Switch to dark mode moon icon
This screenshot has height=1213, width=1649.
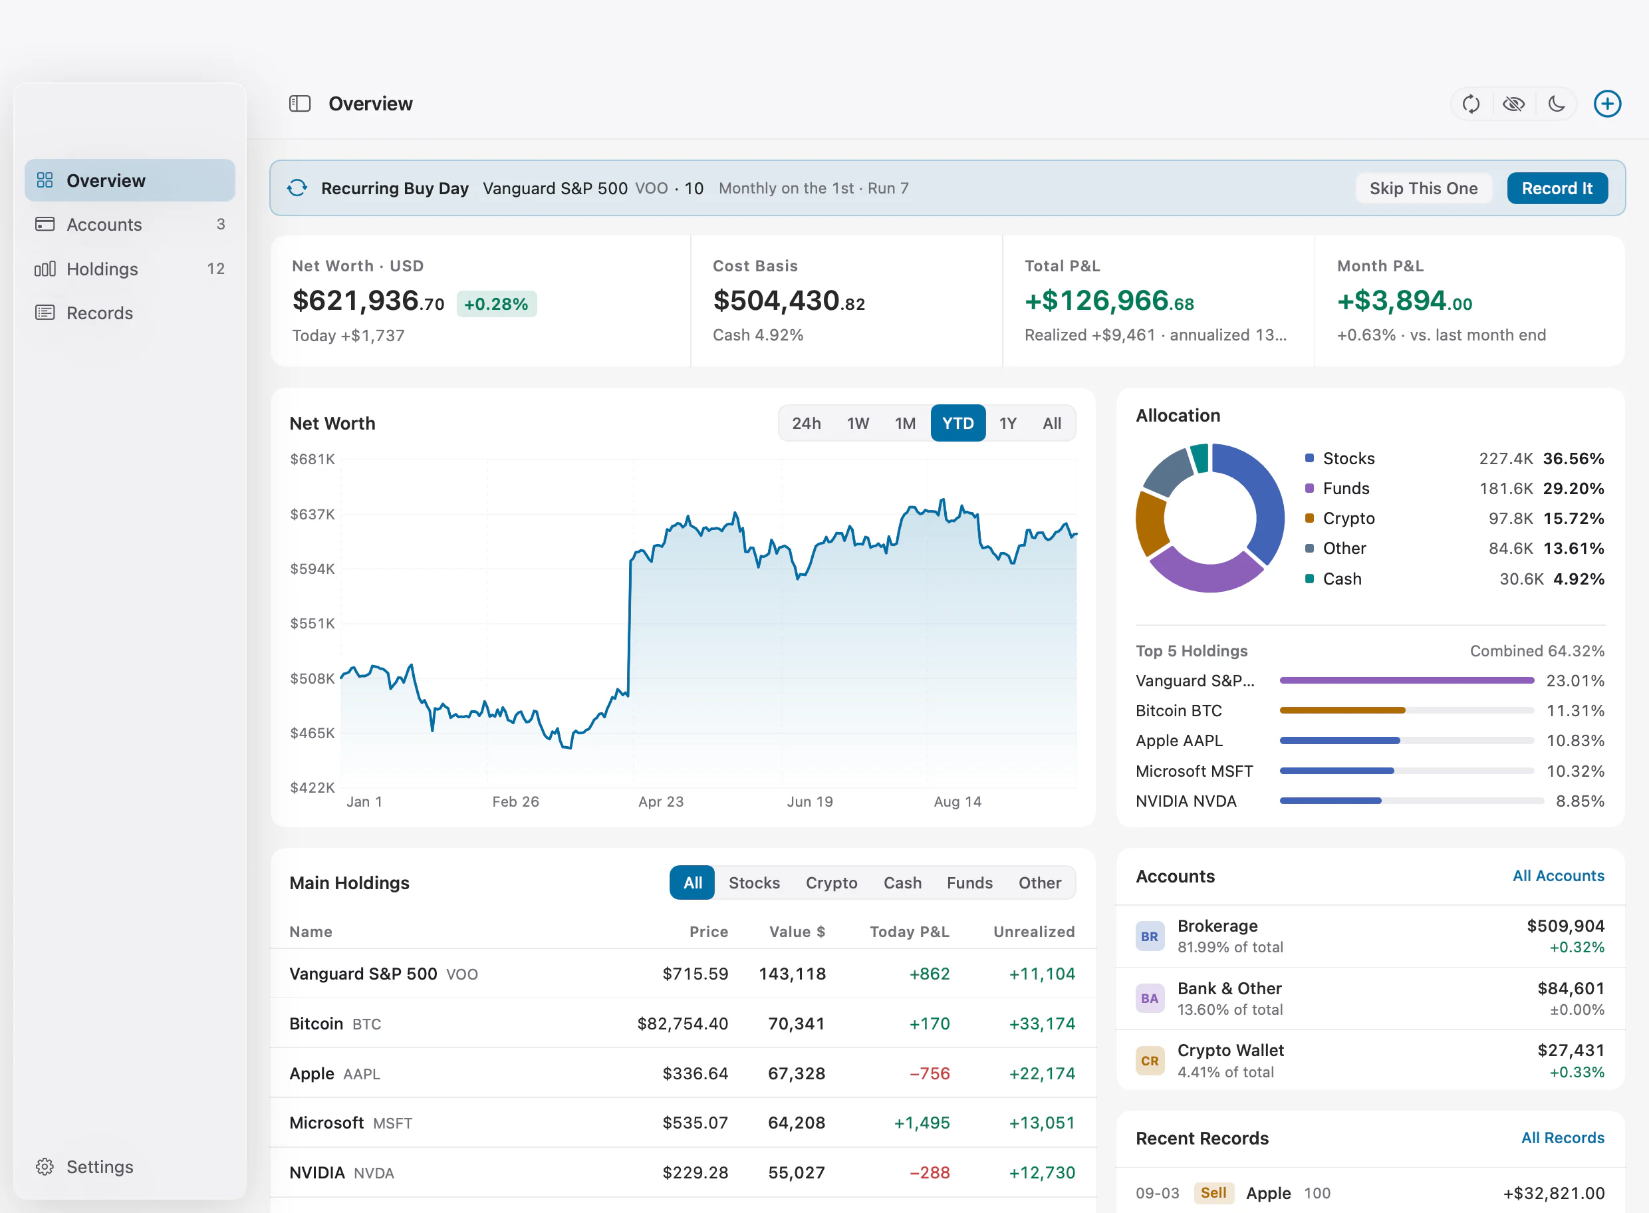(x=1556, y=104)
